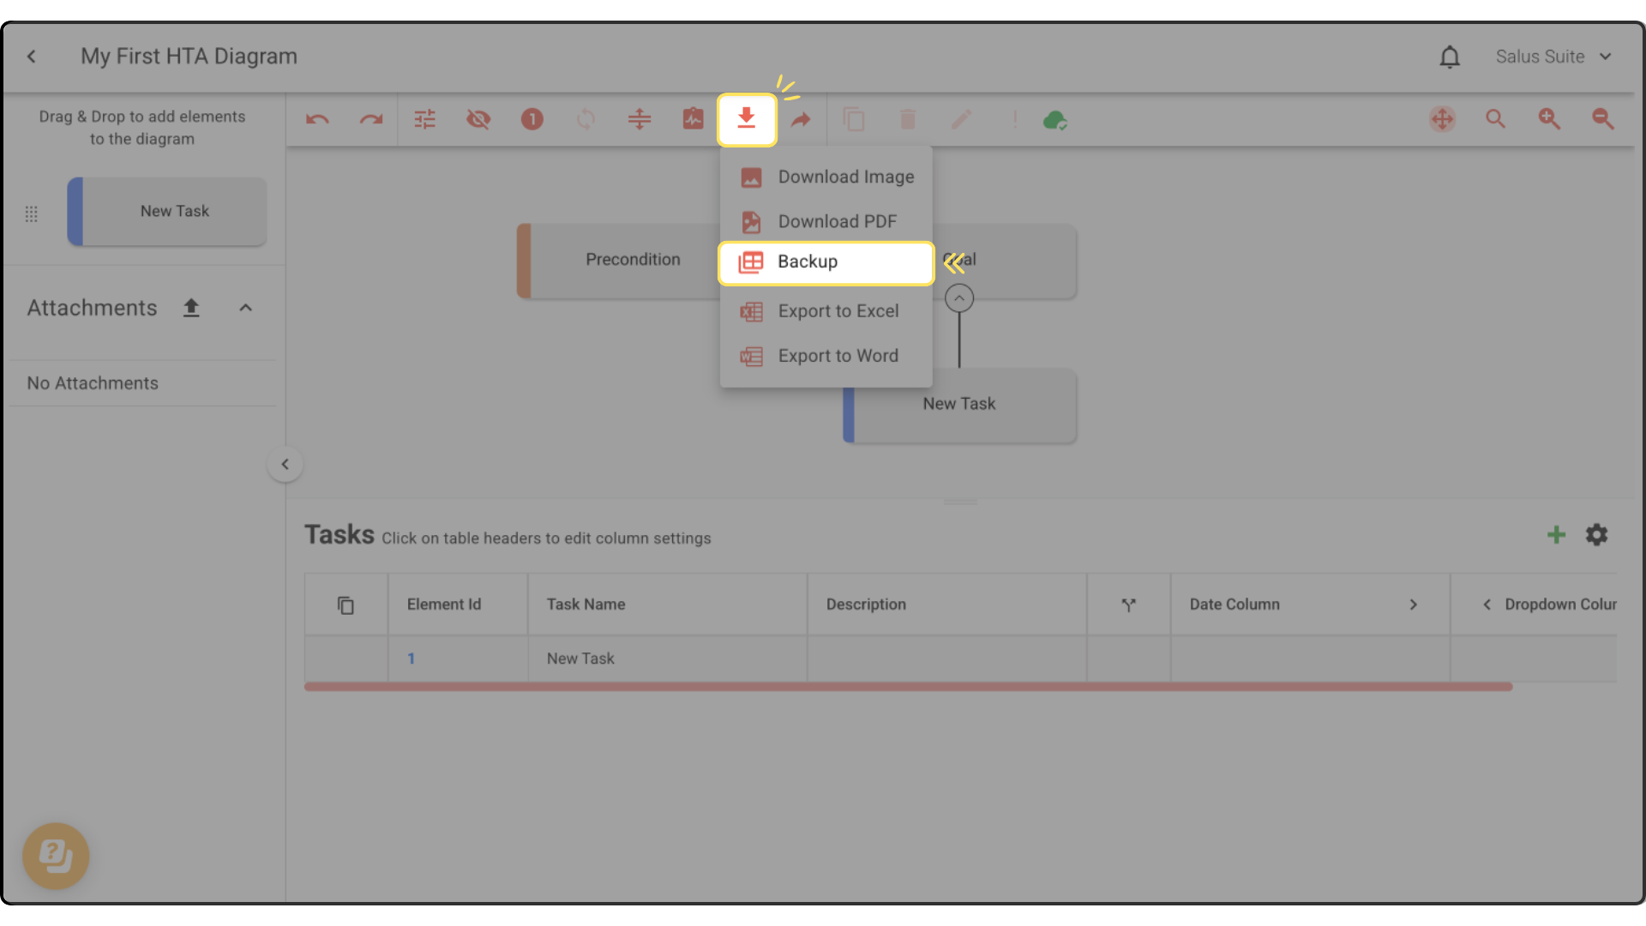The height and width of the screenshot is (926, 1646).
Task: Collapse the Goal node's children toggle
Action: [x=958, y=298]
